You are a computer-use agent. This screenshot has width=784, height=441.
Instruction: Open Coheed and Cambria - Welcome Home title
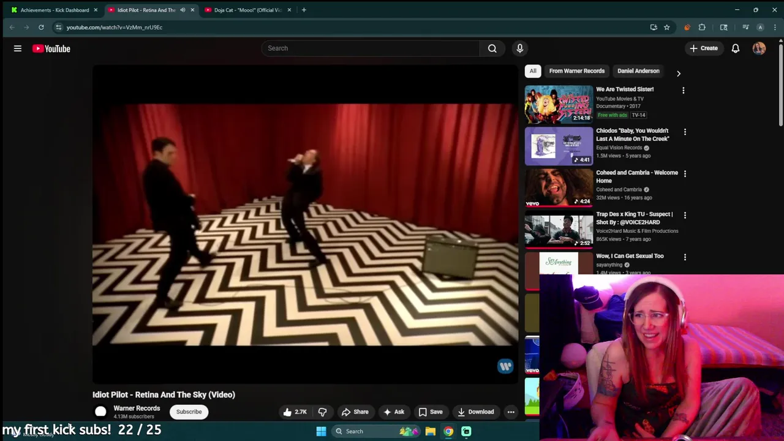coord(637,176)
